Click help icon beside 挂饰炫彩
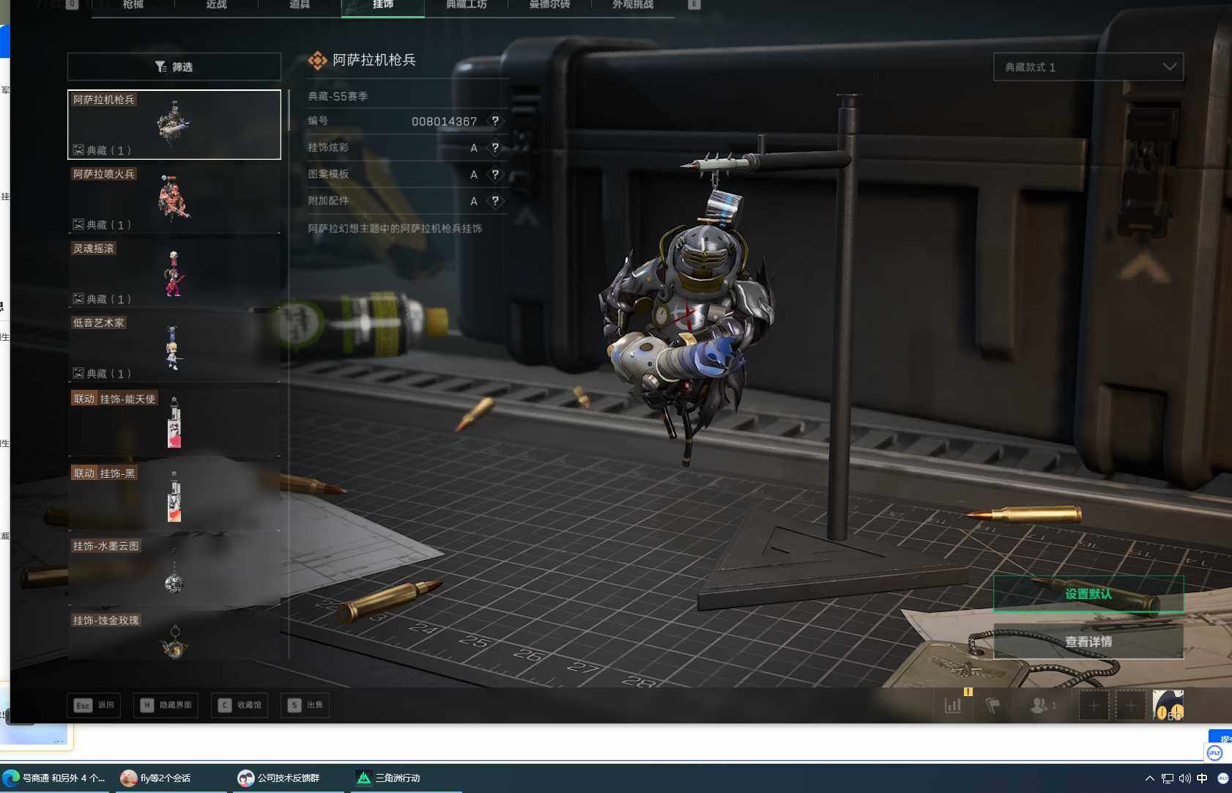The height and width of the screenshot is (793, 1232). (495, 147)
